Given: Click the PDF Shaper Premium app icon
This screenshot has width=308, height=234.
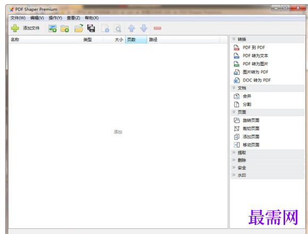Looking at the screenshot, I should click(11, 10).
